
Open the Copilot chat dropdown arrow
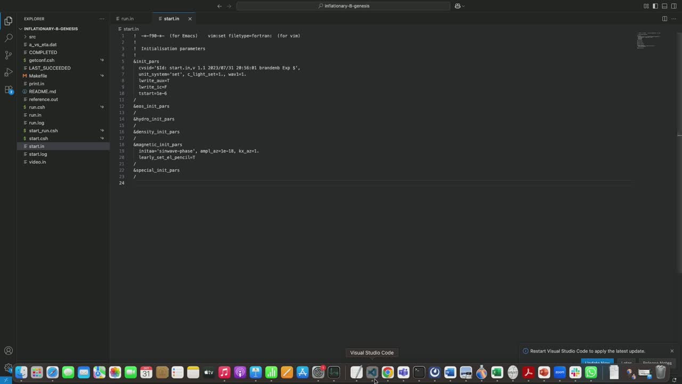[x=464, y=6]
